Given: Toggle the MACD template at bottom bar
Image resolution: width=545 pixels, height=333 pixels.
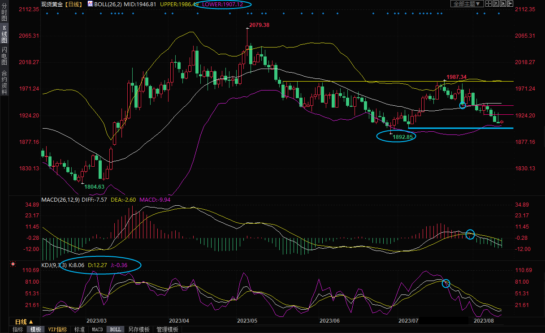Looking at the screenshot, I should click(x=97, y=329).
